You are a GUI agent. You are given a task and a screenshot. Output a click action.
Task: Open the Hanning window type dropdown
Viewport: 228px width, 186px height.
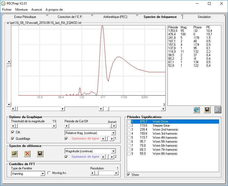click(x=43, y=174)
